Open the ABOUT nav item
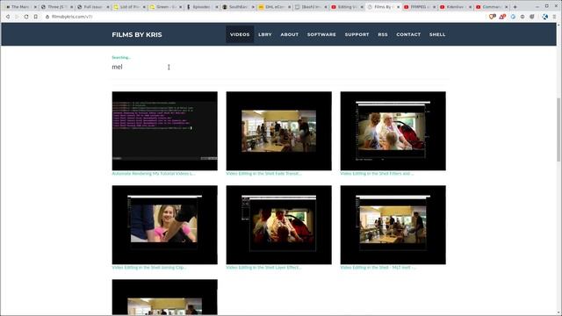This screenshot has width=562, height=316. (x=289, y=34)
